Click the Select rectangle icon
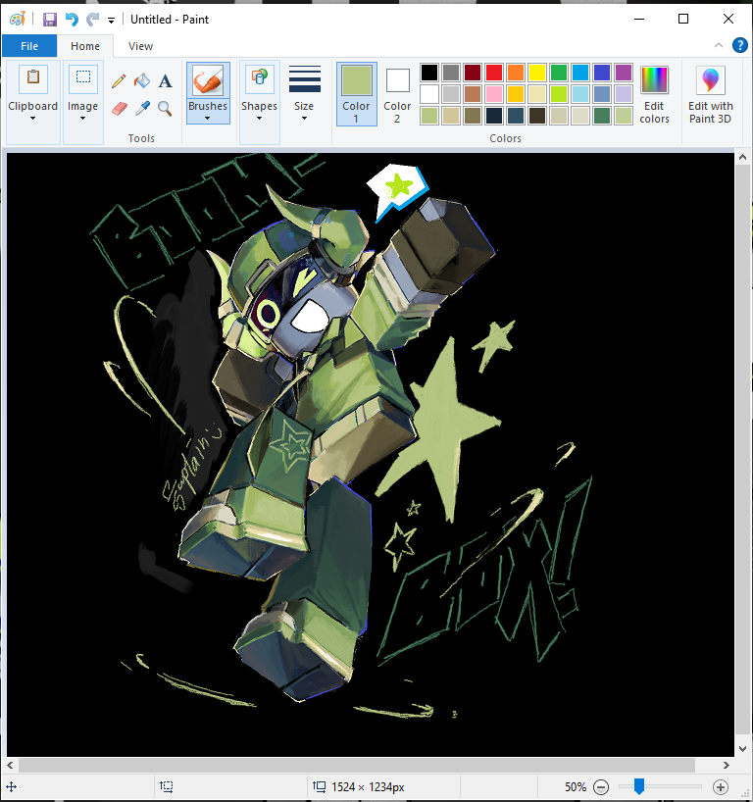The width and height of the screenshot is (753, 802). 83,78
